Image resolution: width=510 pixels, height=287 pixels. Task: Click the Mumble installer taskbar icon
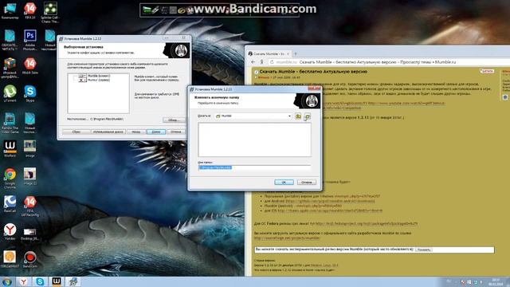(x=73, y=281)
